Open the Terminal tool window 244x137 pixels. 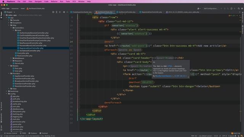pyautogui.click(x=43, y=133)
